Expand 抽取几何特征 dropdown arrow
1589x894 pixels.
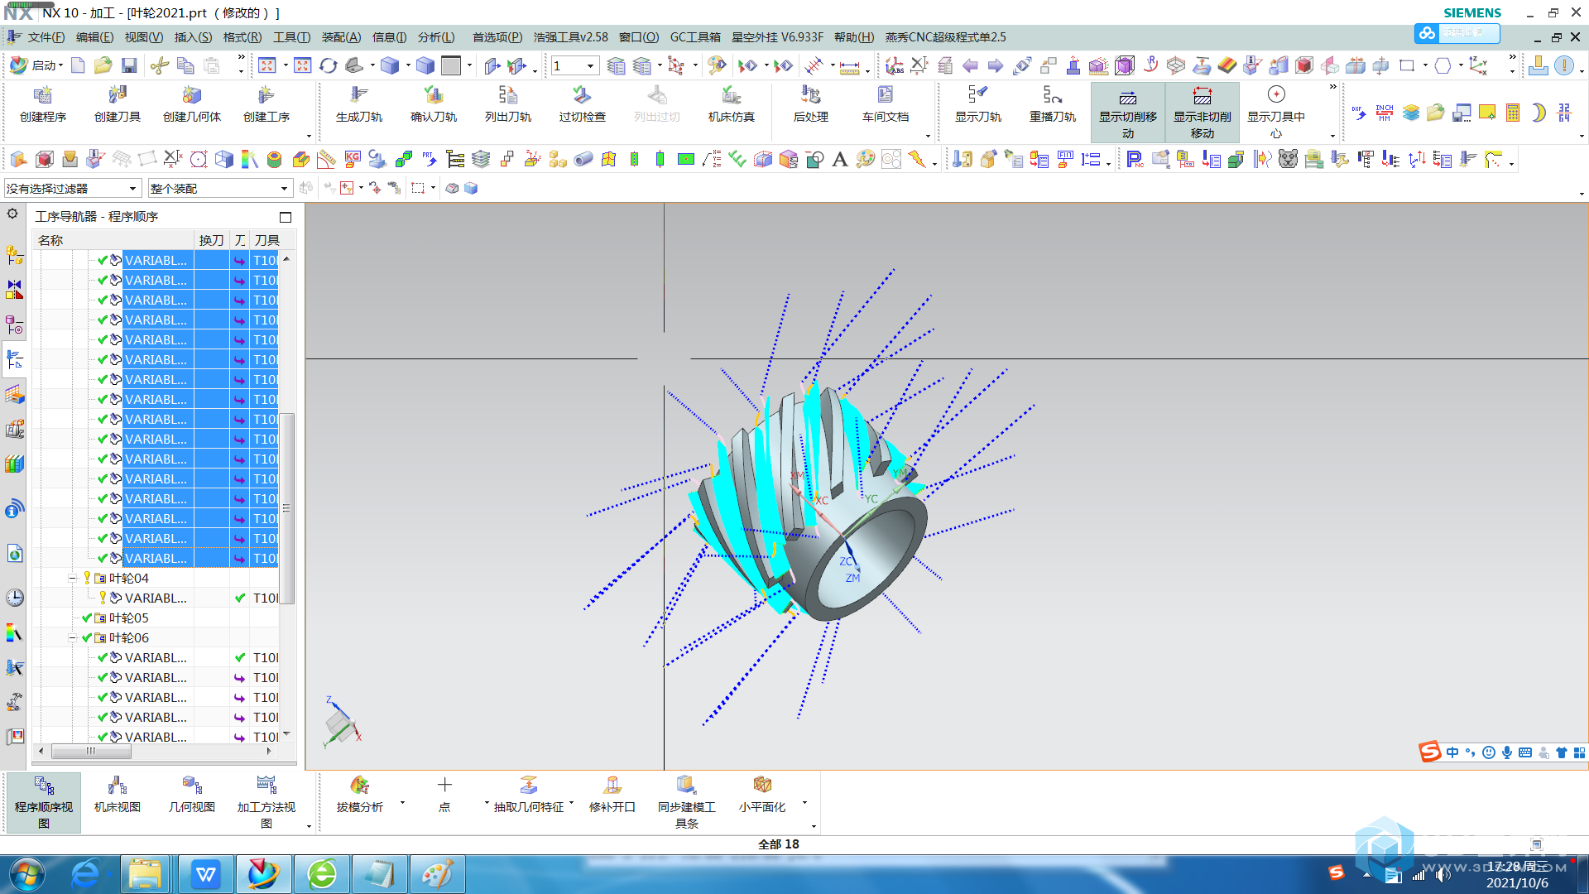pos(571,802)
